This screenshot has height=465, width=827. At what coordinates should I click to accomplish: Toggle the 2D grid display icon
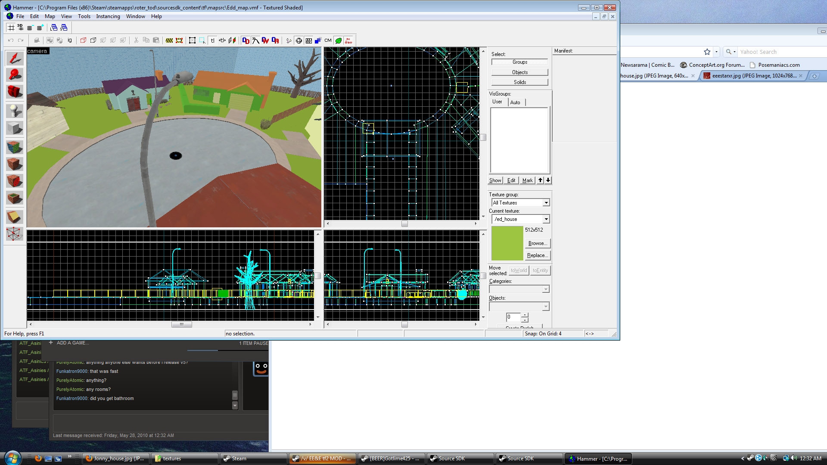pos(11,28)
